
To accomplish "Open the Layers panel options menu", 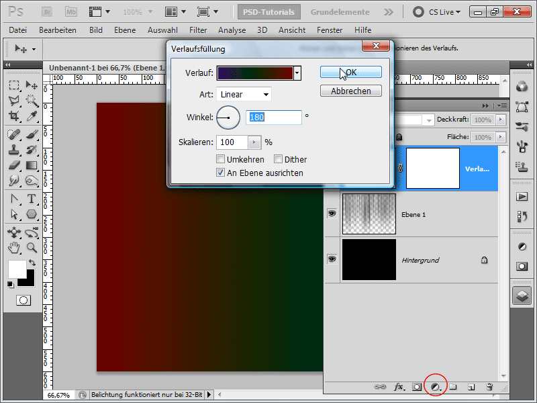I will [502, 105].
